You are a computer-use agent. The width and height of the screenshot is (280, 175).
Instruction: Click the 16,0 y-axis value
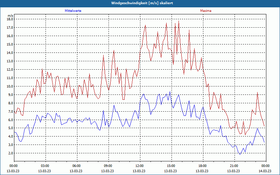(10, 36)
